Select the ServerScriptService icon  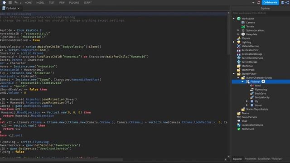click(x=239, y=58)
